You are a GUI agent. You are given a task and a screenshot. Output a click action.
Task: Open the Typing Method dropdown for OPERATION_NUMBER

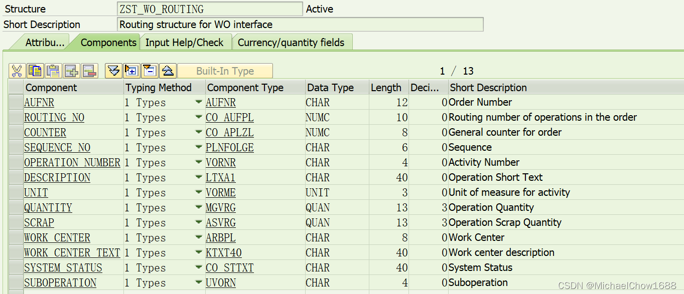pyautogui.click(x=199, y=162)
